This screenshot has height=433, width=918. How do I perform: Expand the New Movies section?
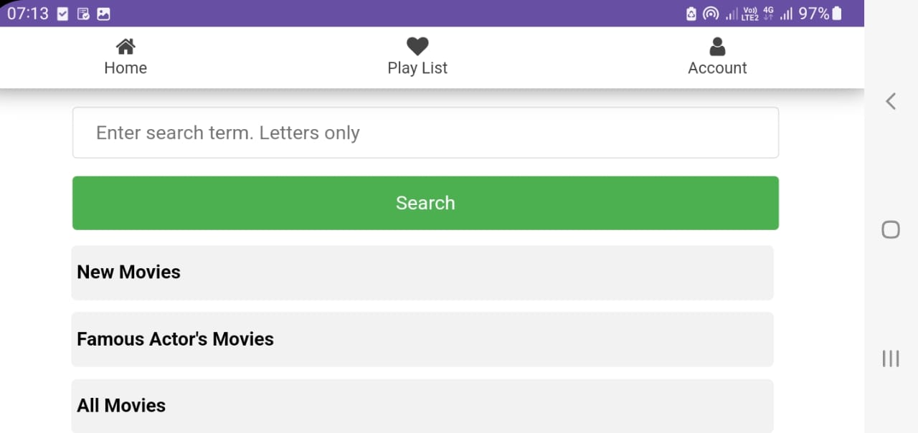coord(422,272)
